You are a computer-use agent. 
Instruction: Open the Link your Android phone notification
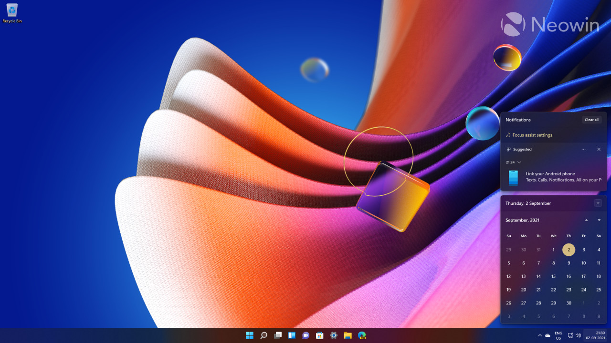coord(554,177)
